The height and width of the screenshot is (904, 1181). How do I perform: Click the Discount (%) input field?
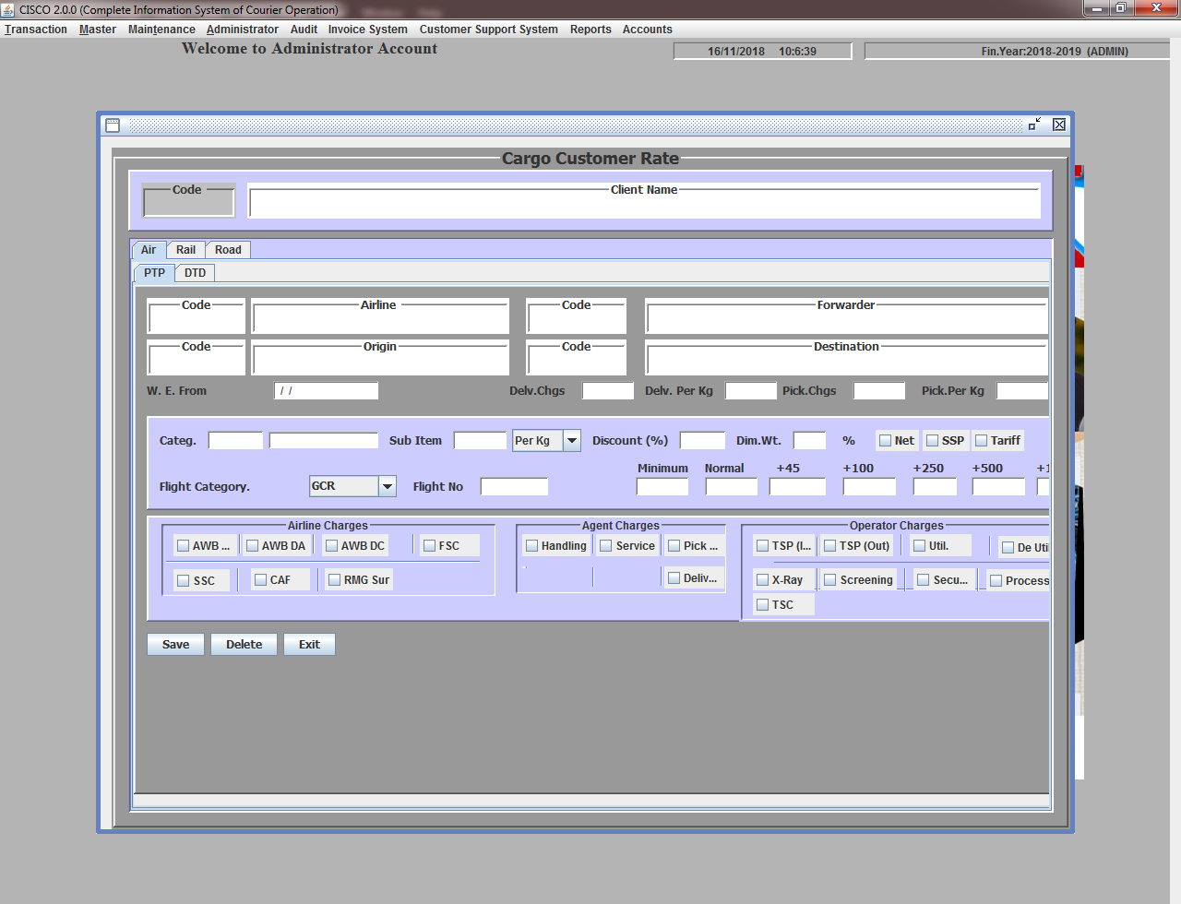(x=702, y=441)
